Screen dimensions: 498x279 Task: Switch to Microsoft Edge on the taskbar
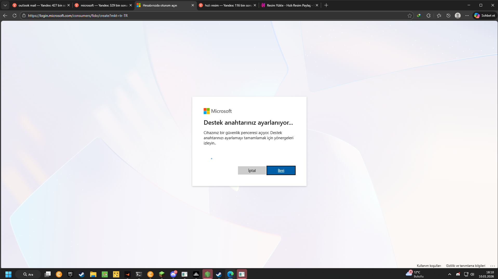coord(230,274)
